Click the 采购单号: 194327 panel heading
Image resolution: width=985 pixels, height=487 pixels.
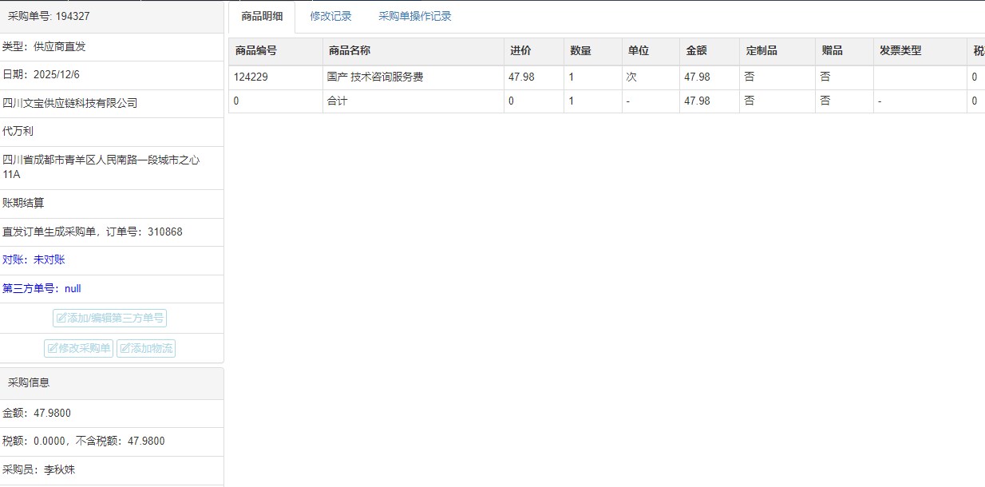(49, 16)
